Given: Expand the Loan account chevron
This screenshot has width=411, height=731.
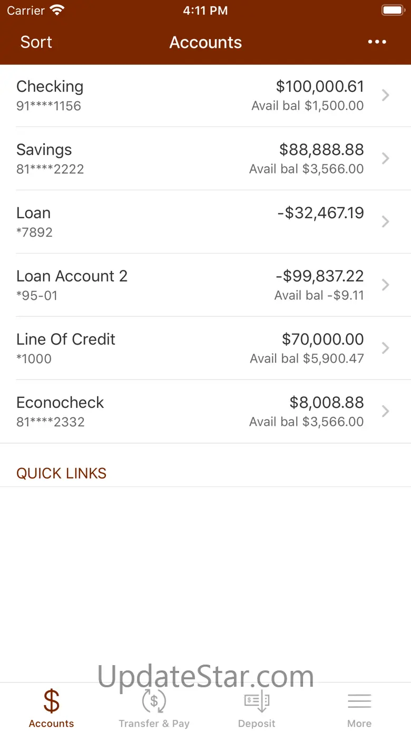Looking at the screenshot, I should pyautogui.click(x=386, y=221).
